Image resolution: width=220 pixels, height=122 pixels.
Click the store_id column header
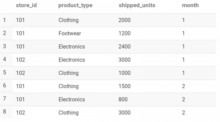pos(26,5)
